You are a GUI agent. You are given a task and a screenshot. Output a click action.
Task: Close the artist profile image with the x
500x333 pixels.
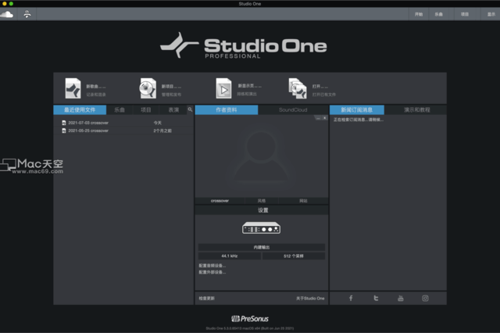[x=324, y=118]
